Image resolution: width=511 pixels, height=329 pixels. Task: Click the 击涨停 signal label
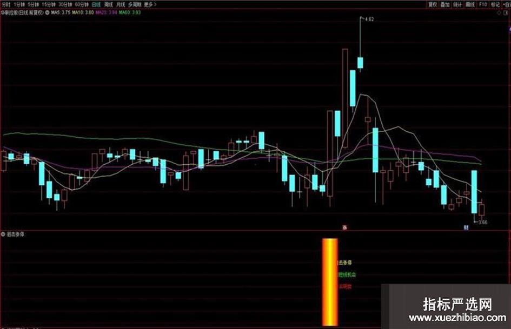pos(345,263)
